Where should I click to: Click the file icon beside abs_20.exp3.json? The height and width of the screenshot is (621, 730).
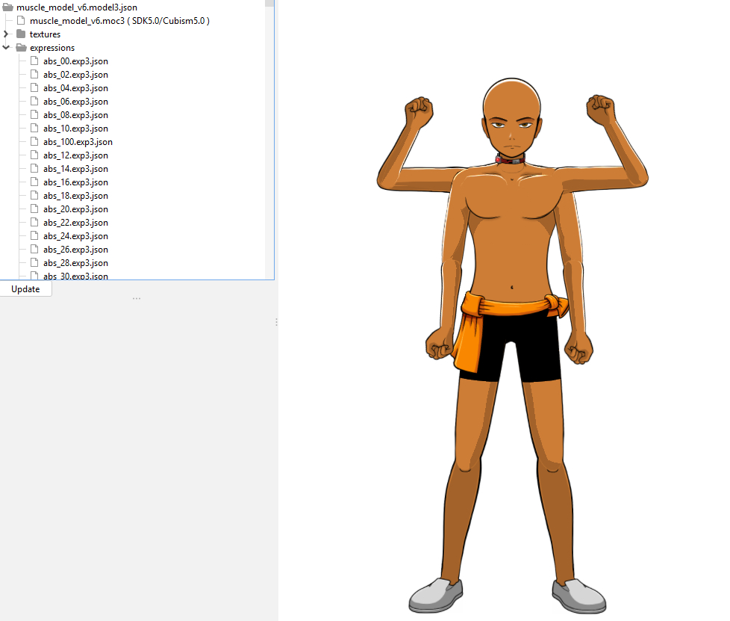pyautogui.click(x=34, y=209)
